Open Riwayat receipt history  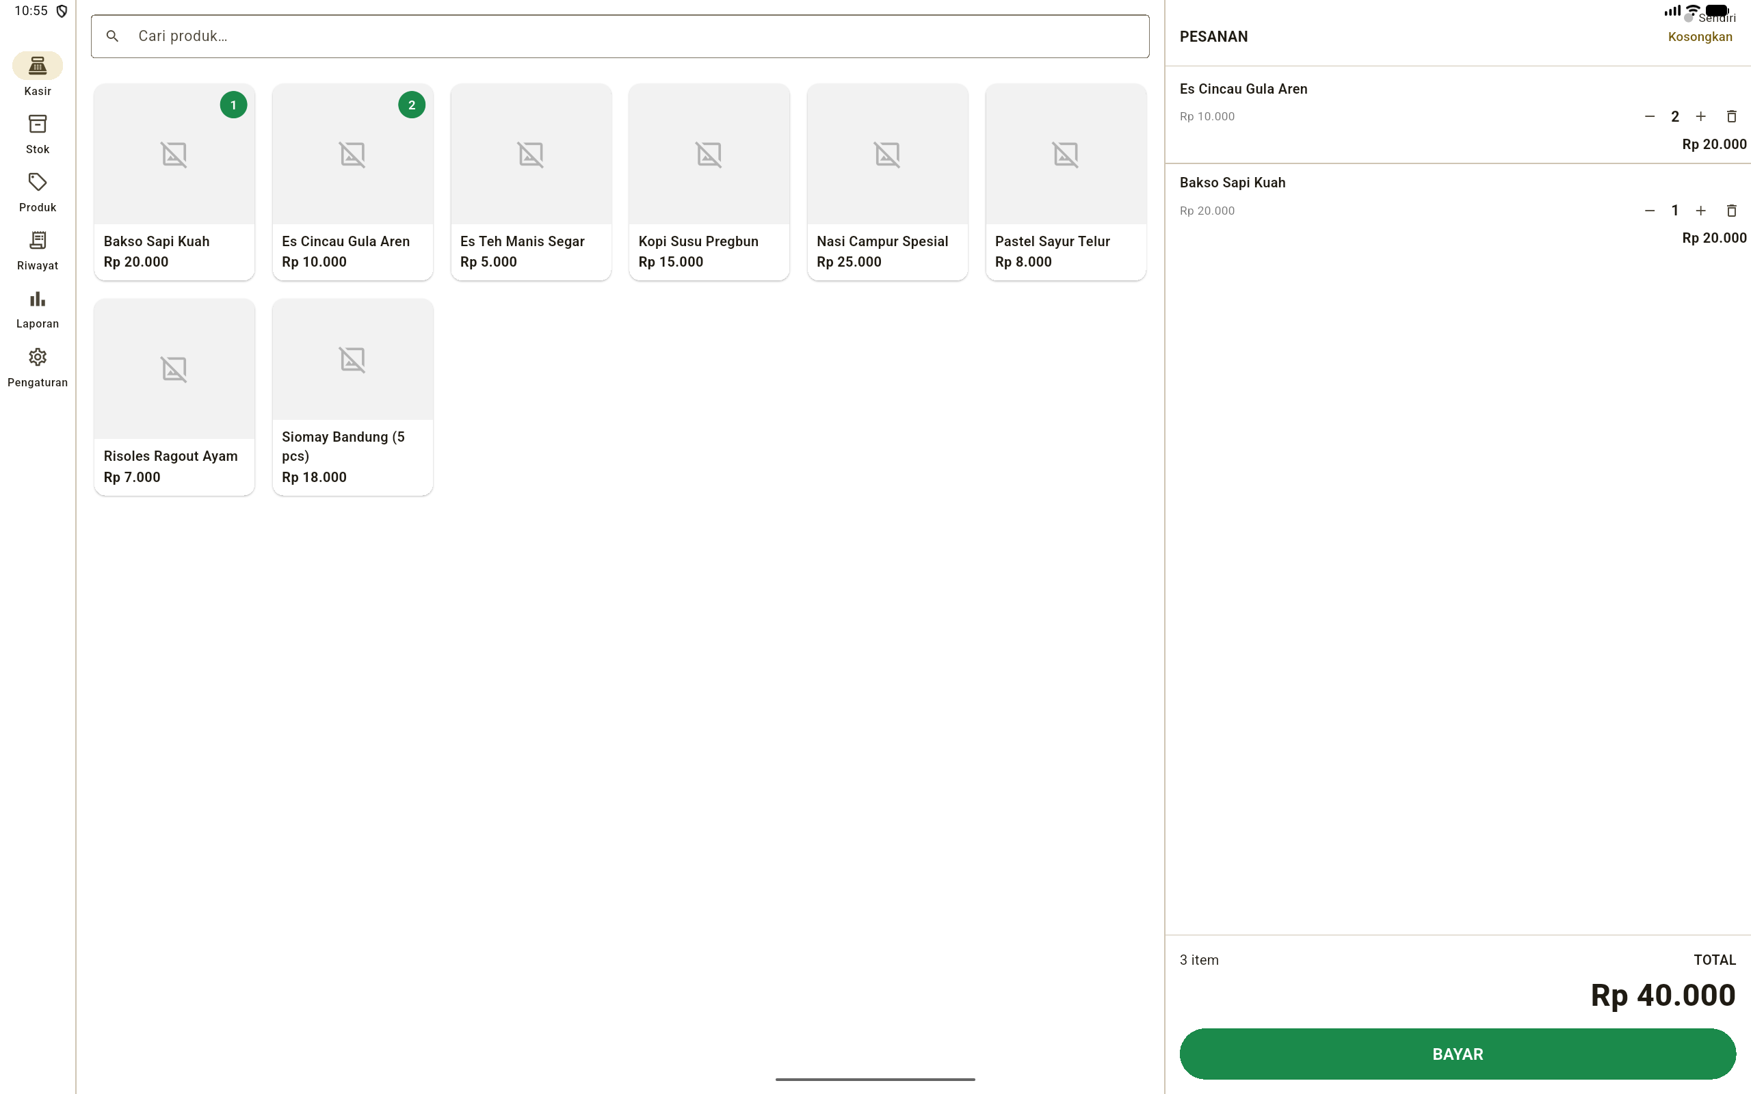(x=38, y=250)
